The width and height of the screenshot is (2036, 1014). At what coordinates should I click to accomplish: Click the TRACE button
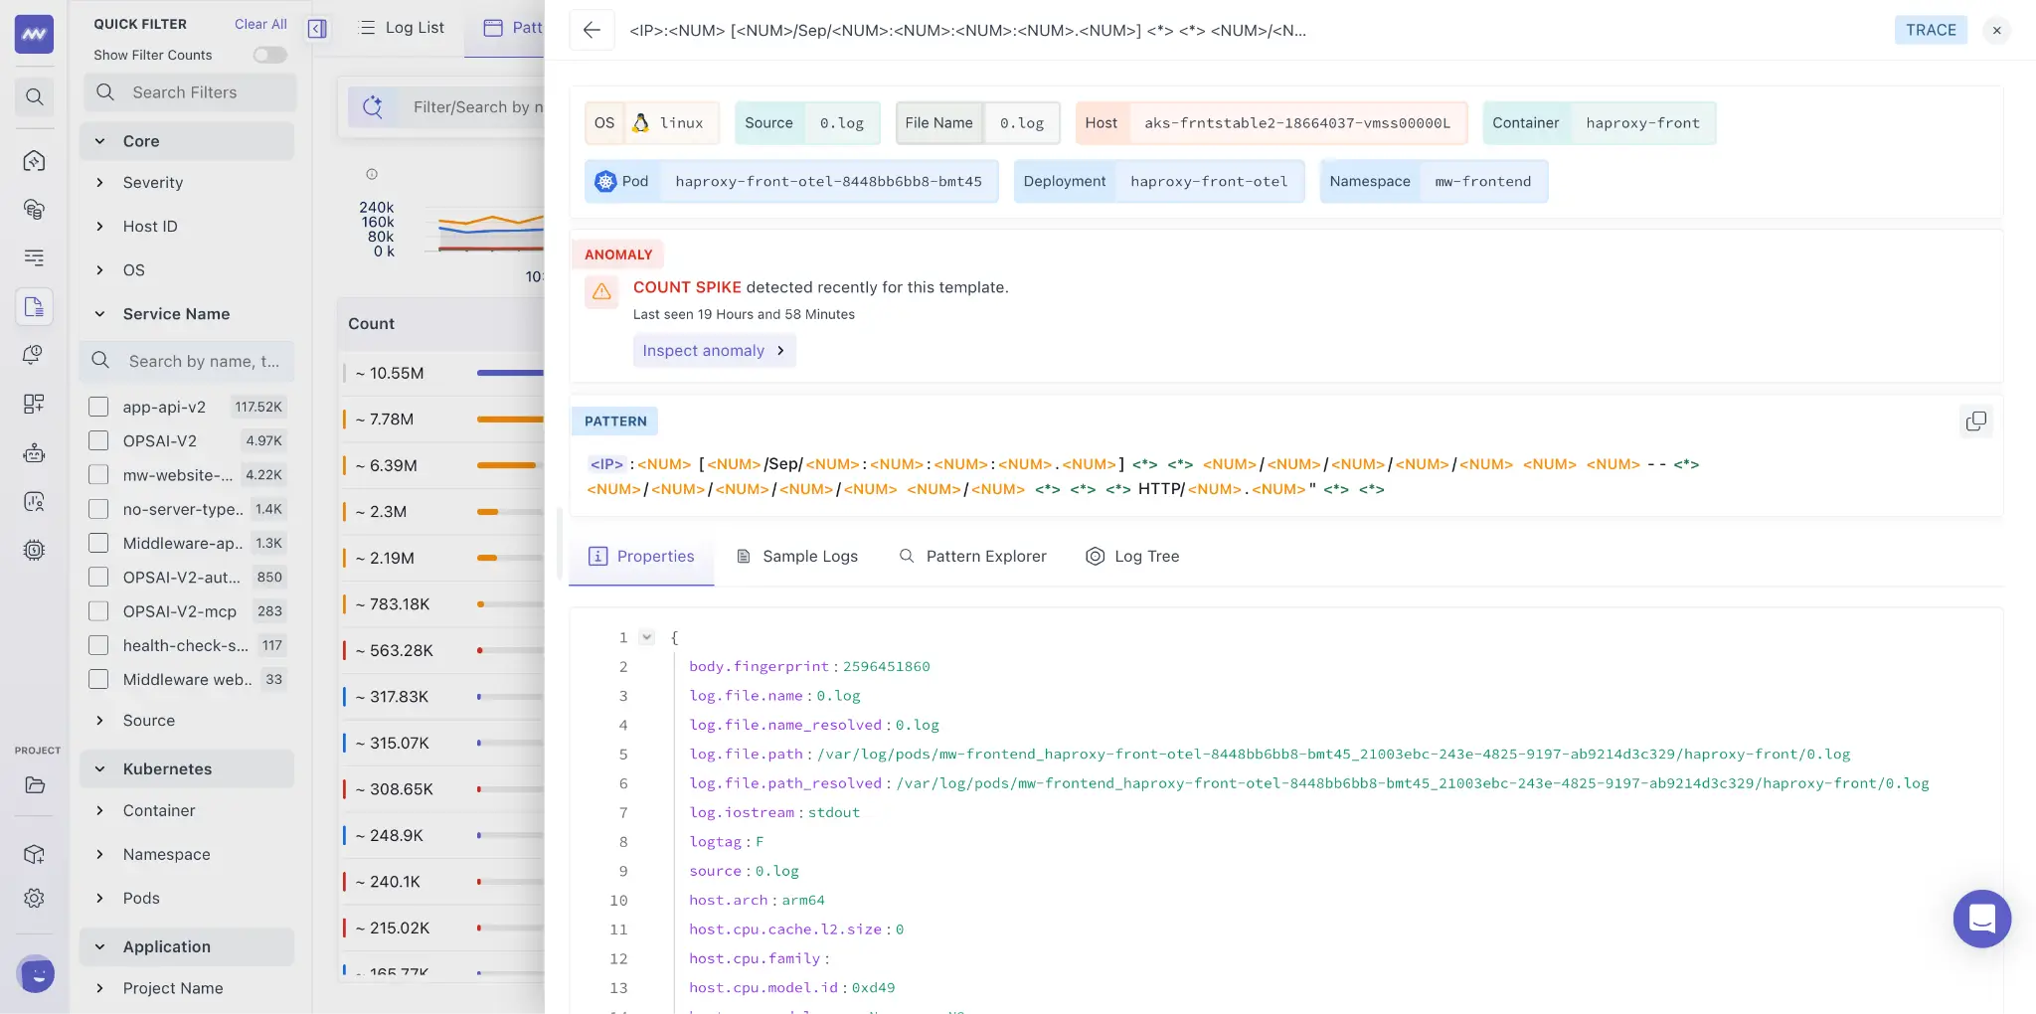click(1931, 30)
